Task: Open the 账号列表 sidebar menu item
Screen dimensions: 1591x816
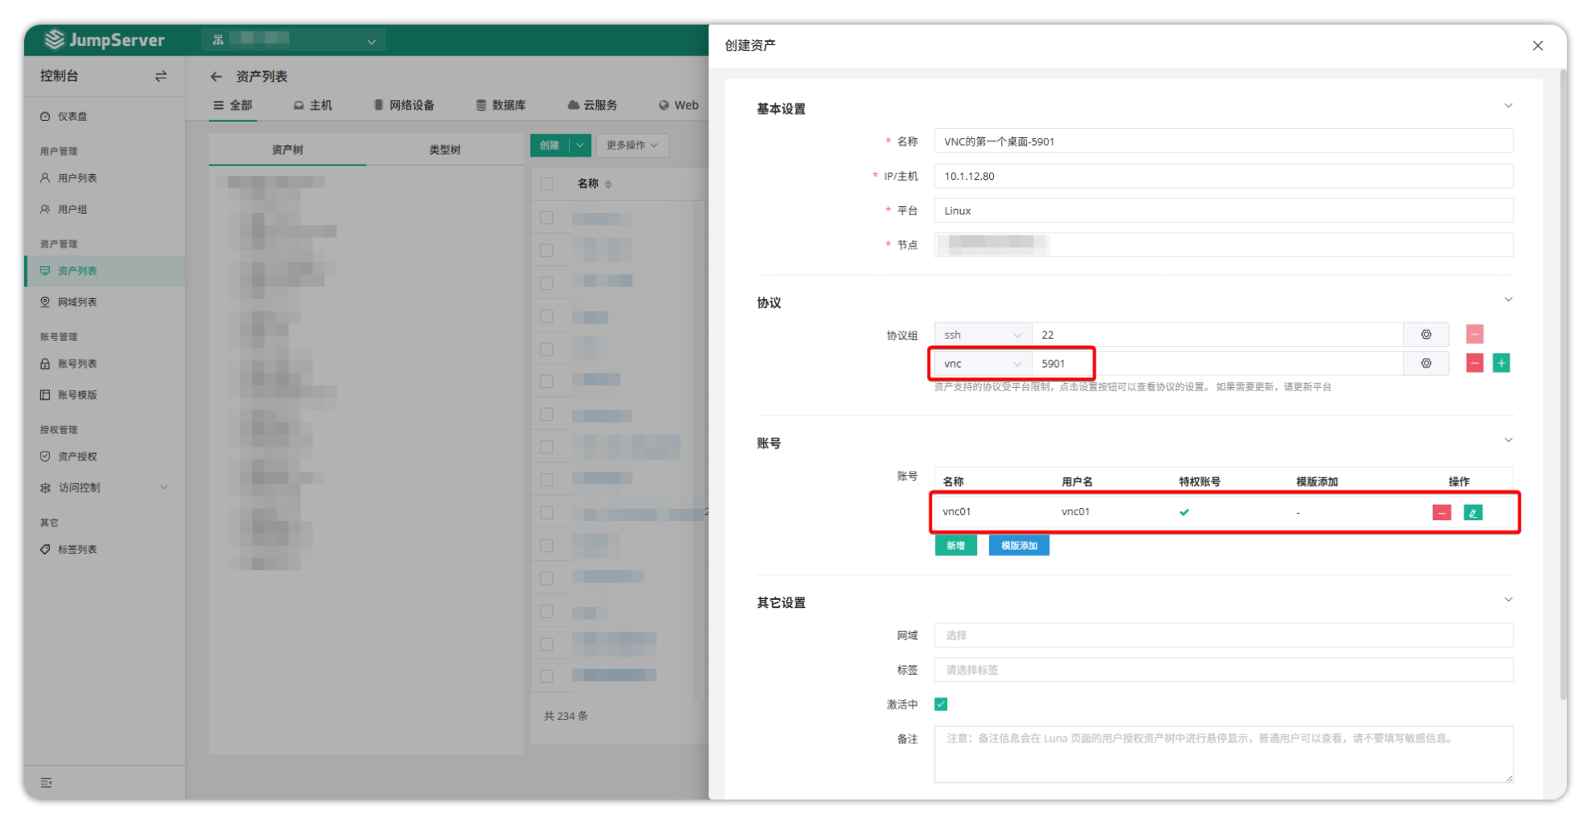Action: click(x=77, y=364)
